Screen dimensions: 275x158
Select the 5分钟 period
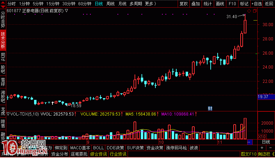pos(38,4)
